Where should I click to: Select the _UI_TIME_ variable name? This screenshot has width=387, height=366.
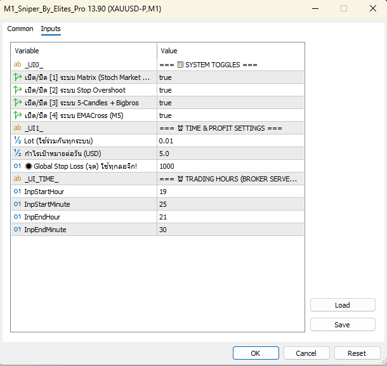pyautogui.click(x=41, y=179)
